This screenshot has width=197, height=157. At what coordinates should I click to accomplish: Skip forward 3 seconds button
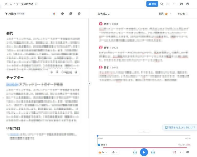click(153, 152)
